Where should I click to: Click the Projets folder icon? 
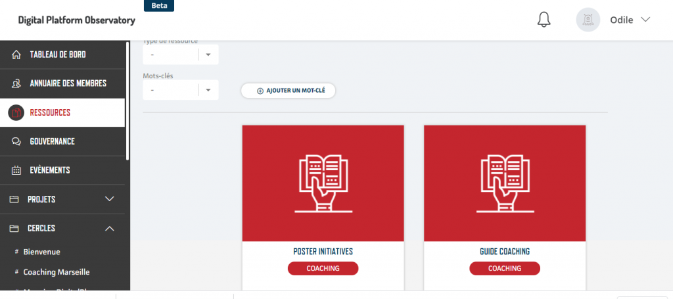coord(14,199)
